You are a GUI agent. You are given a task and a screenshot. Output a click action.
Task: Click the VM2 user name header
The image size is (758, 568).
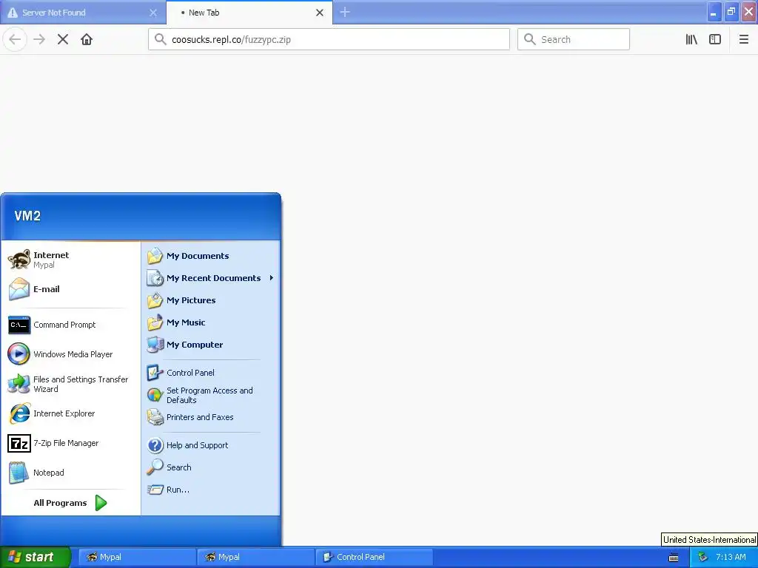[x=27, y=216]
